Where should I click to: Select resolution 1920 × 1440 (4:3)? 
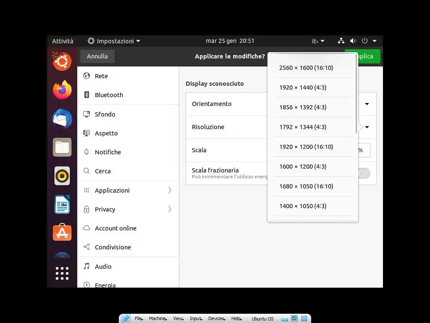click(313, 87)
